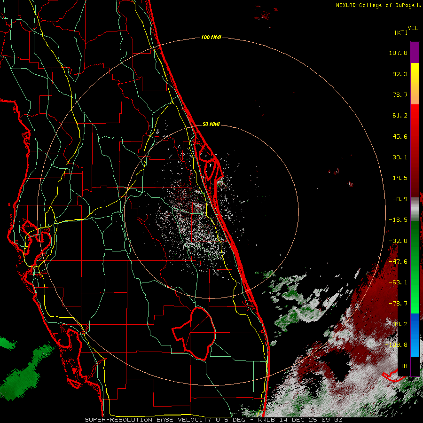Click the -63.1 velocity scale value

click(x=398, y=282)
